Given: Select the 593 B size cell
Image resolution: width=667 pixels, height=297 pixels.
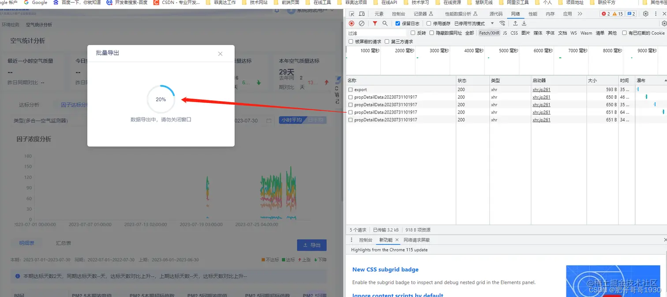Looking at the screenshot, I should pos(603,89).
